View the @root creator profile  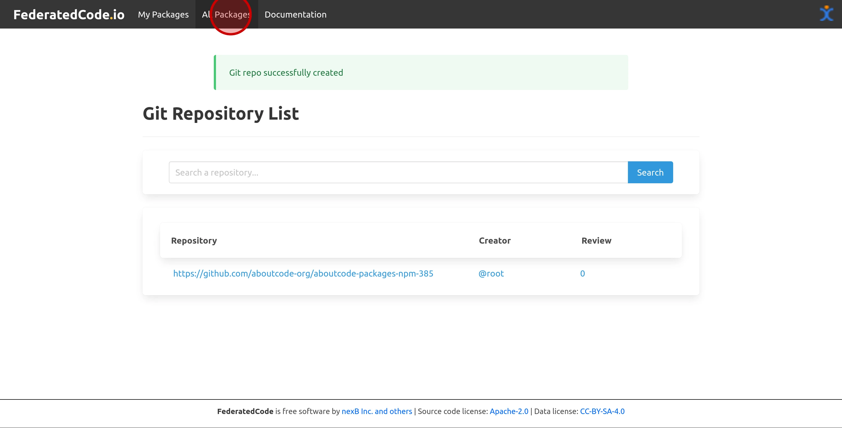pos(491,273)
